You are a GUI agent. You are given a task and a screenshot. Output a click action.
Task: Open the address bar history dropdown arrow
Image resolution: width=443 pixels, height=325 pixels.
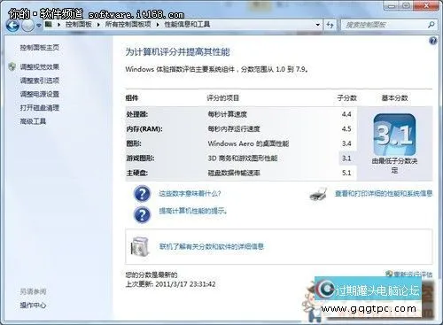(318, 25)
